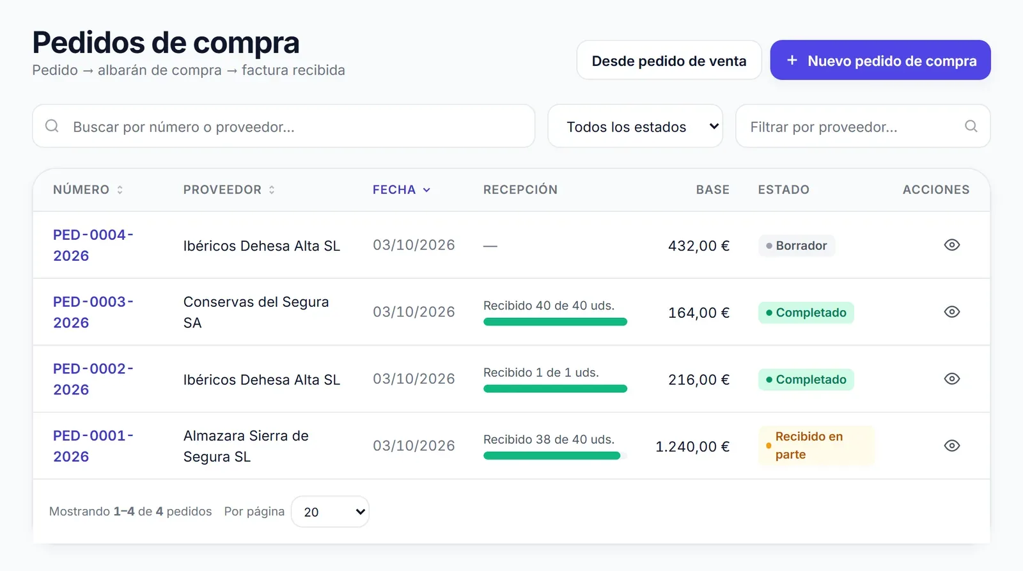Click 'Completado' badge in the 216,00 € row
This screenshot has height=571, width=1023.
click(x=806, y=379)
